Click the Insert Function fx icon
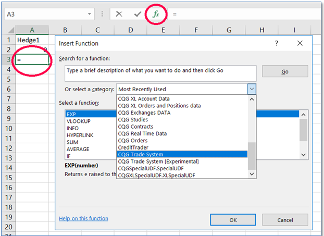 click(156, 14)
